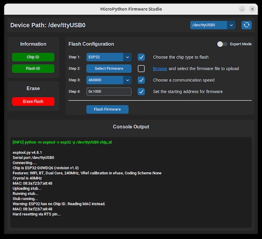Screen dimensions: 262x239
Task: Click the 'esptool.py v4.8.1' console line
Action: click(27, 152)
